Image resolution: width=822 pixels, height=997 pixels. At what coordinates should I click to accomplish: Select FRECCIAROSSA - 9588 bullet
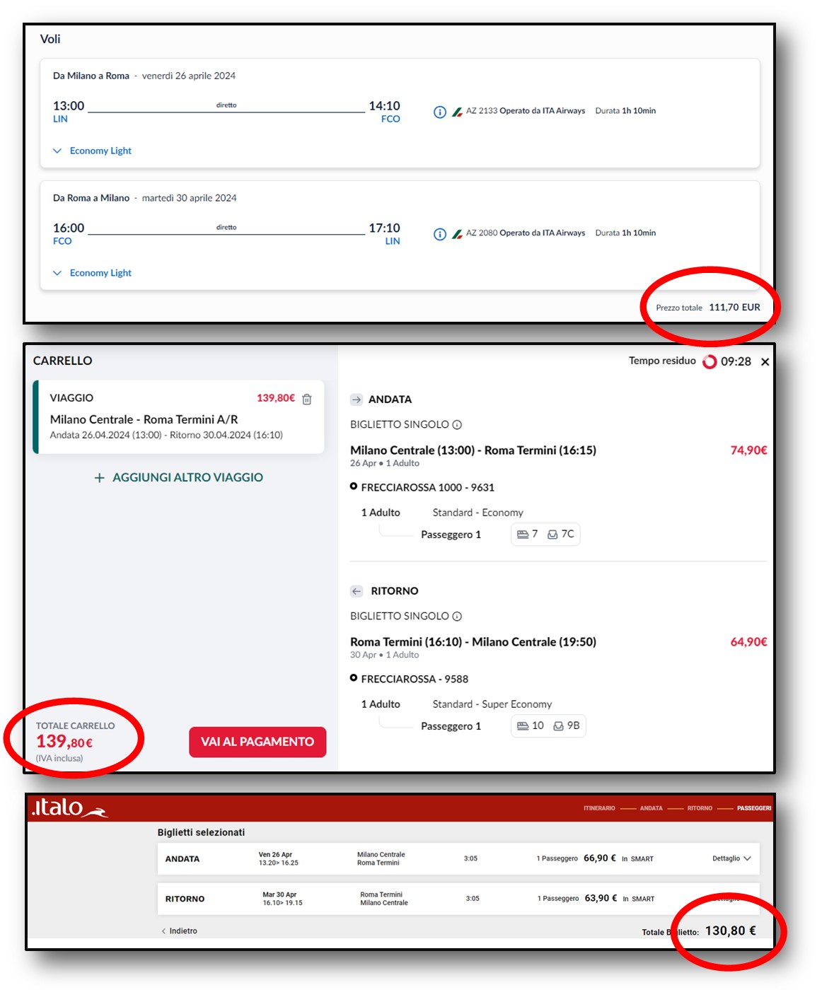click(354, 678)
